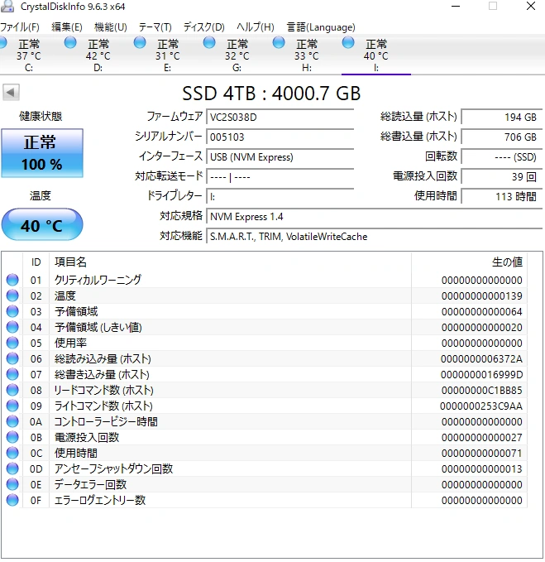The height and width of the screenshot is (562, 545).
Task: Select the エラーログエントリー数 attribute name
Action: click(x=100, y=501)
